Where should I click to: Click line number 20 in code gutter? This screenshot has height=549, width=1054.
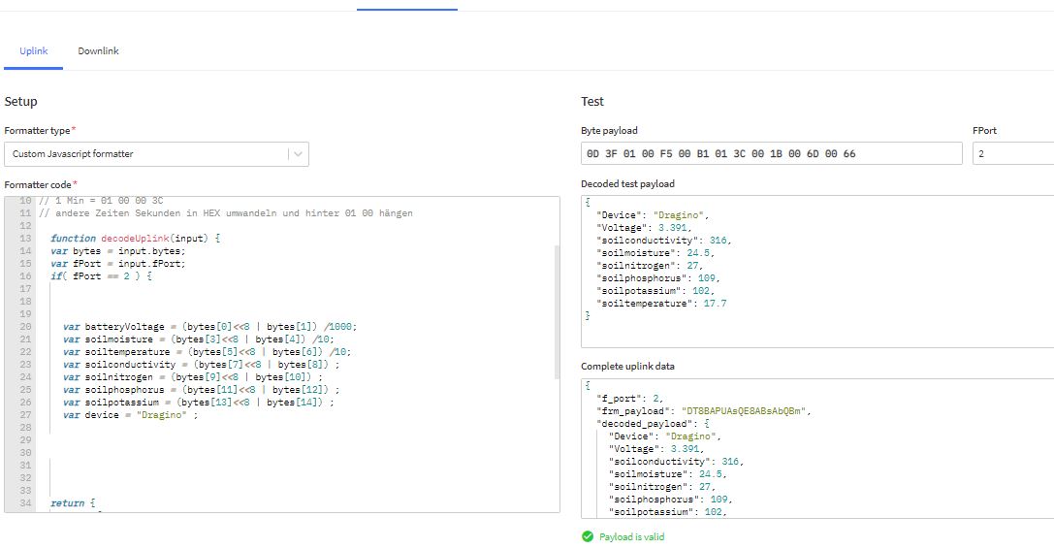(26, 327)
